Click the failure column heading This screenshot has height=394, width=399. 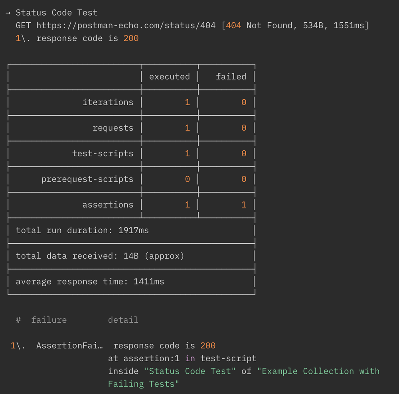click(49, 320)
